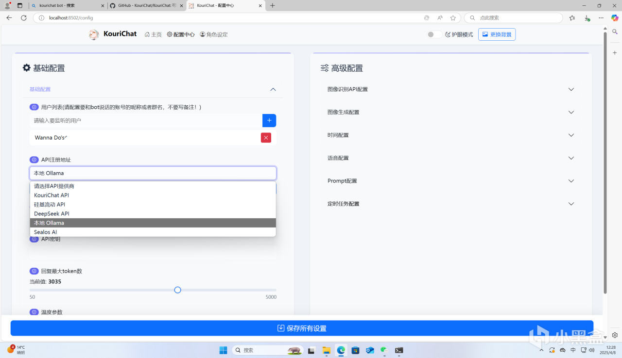Click page vertical scrollbar
This screenshot has height=358, width=622.
pyautogui.click(x=605, y=163)
